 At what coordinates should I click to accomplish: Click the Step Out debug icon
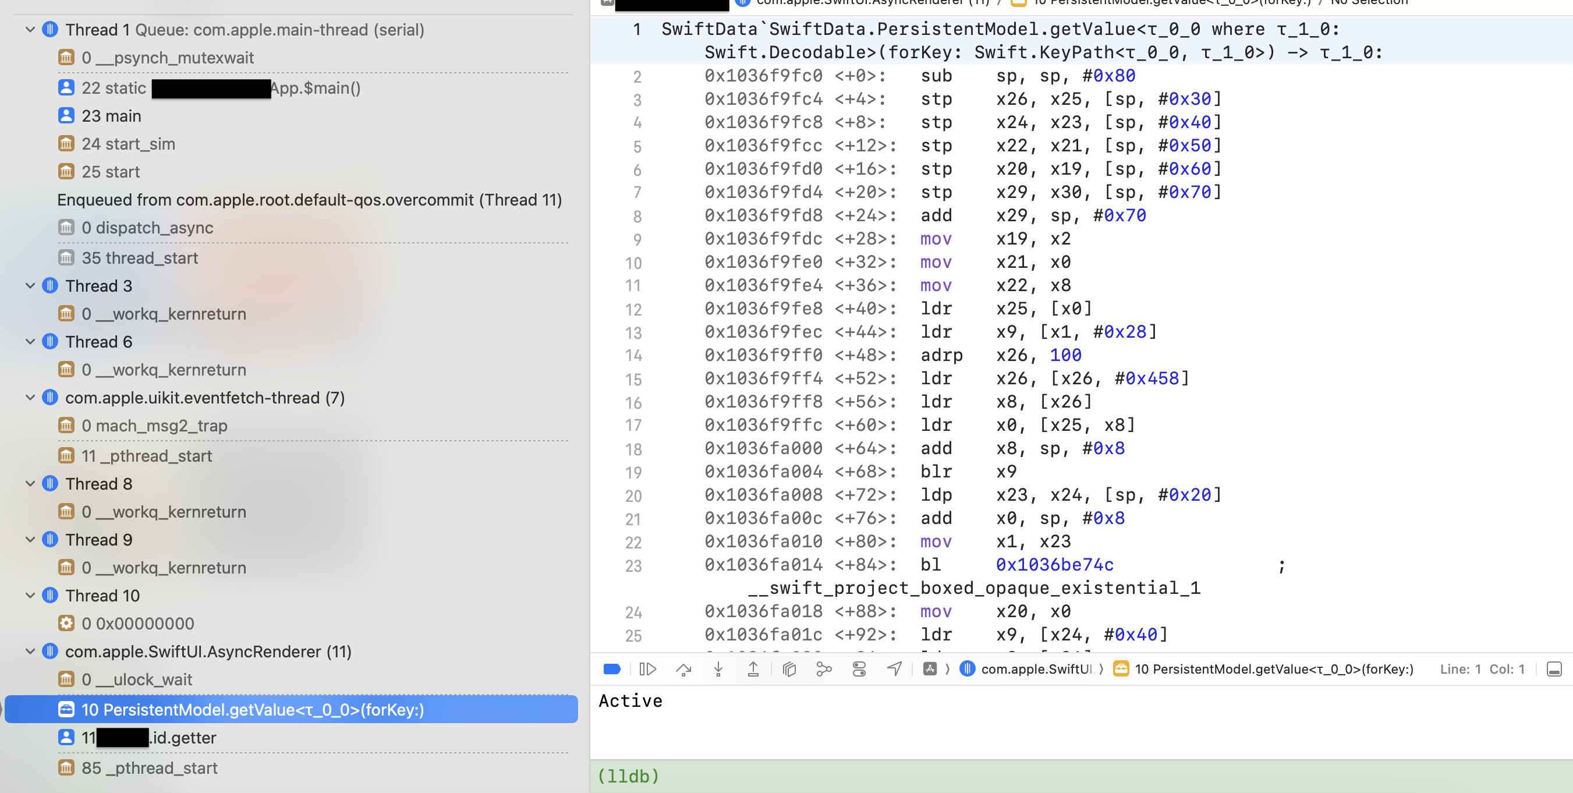coord(753,669)
